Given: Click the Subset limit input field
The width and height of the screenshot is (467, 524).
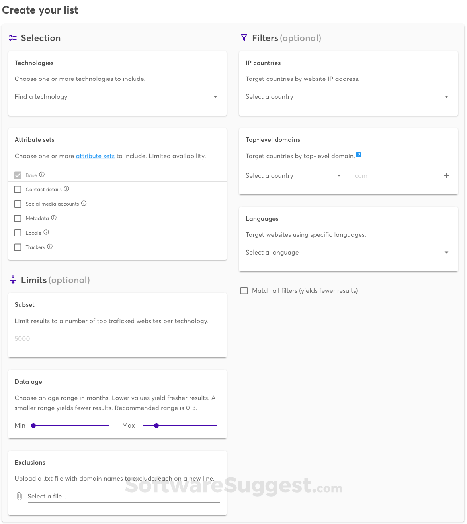Looking at the screenshot, I should point(117,338).
